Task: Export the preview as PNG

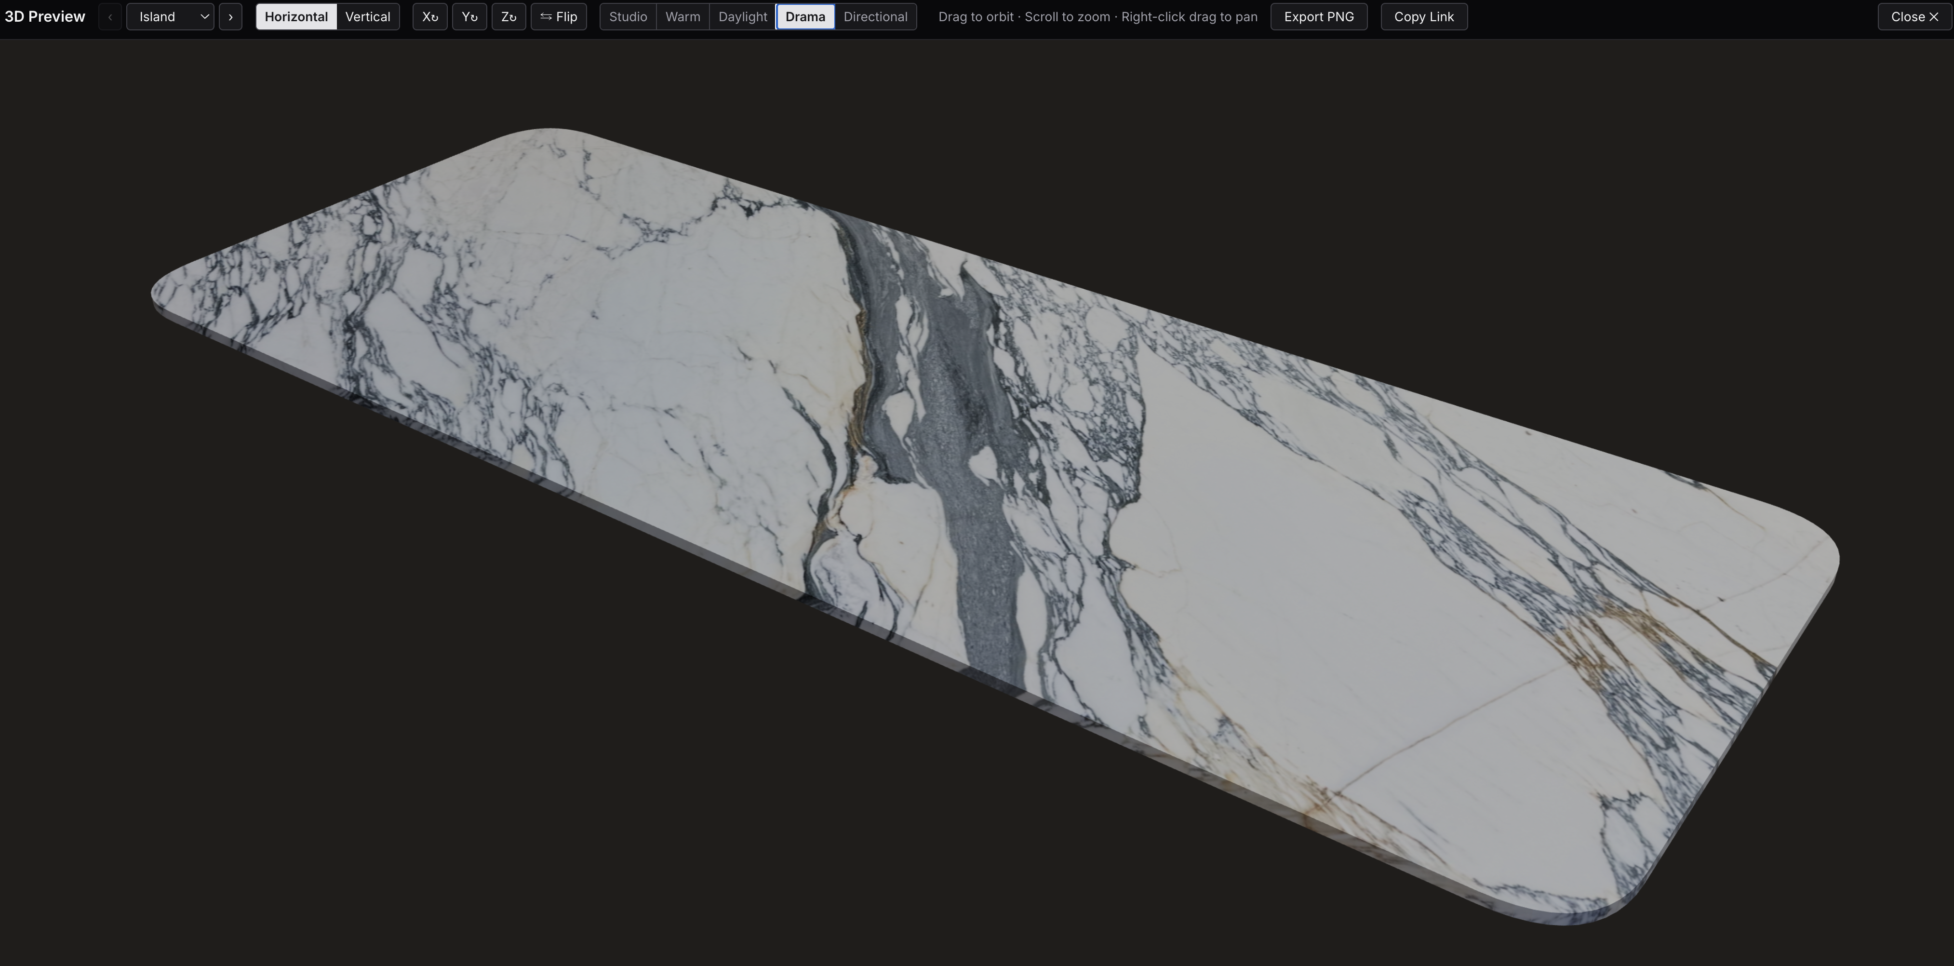Action: [x=1319, y=17]
